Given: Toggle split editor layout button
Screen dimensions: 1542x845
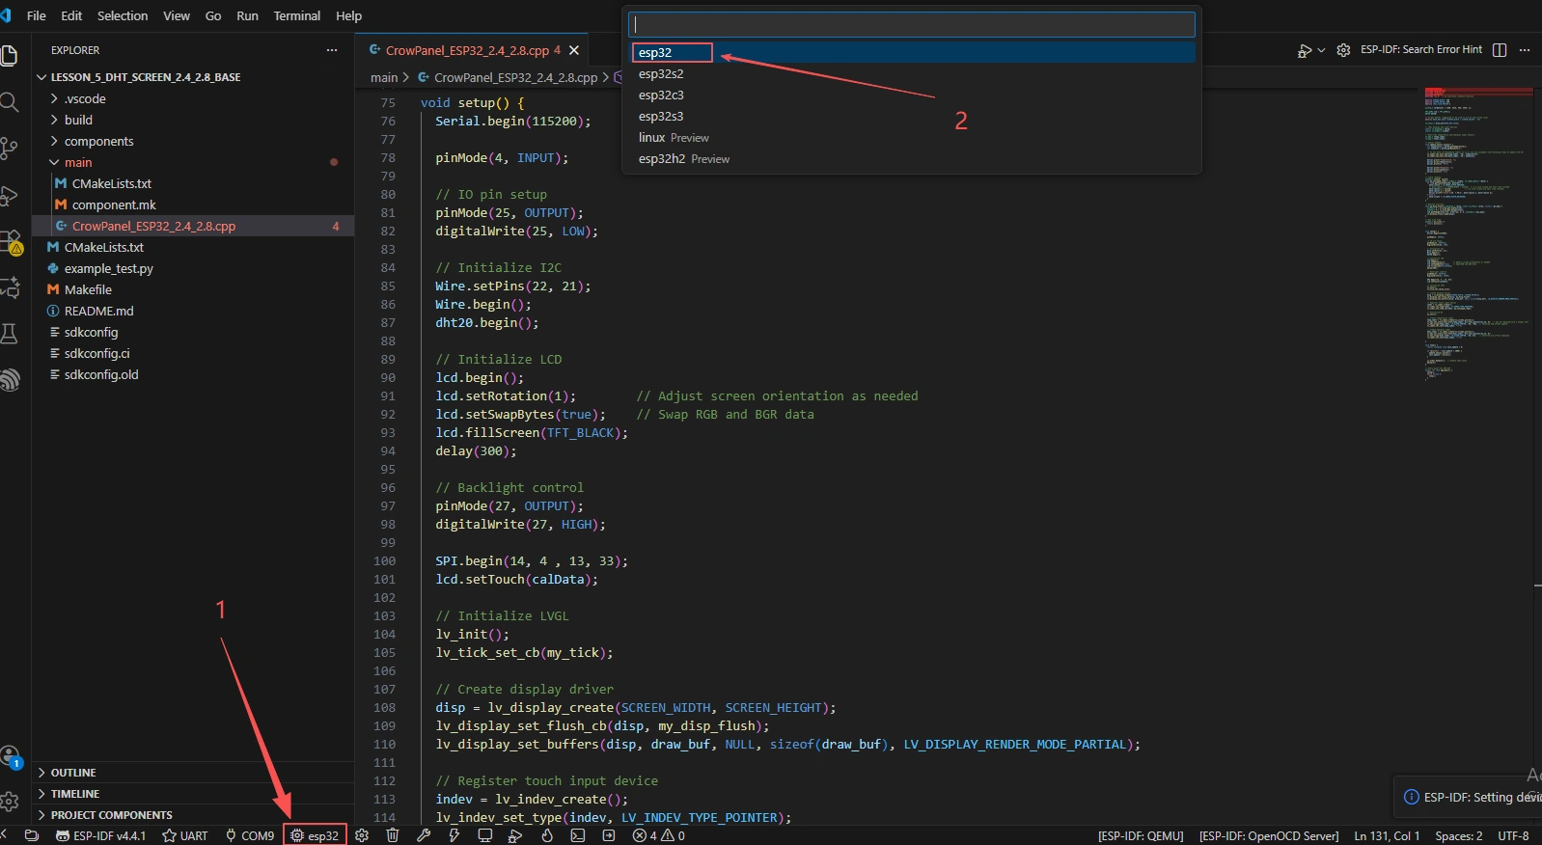Looking at the screenshot, I should [x=1500, y=50].
